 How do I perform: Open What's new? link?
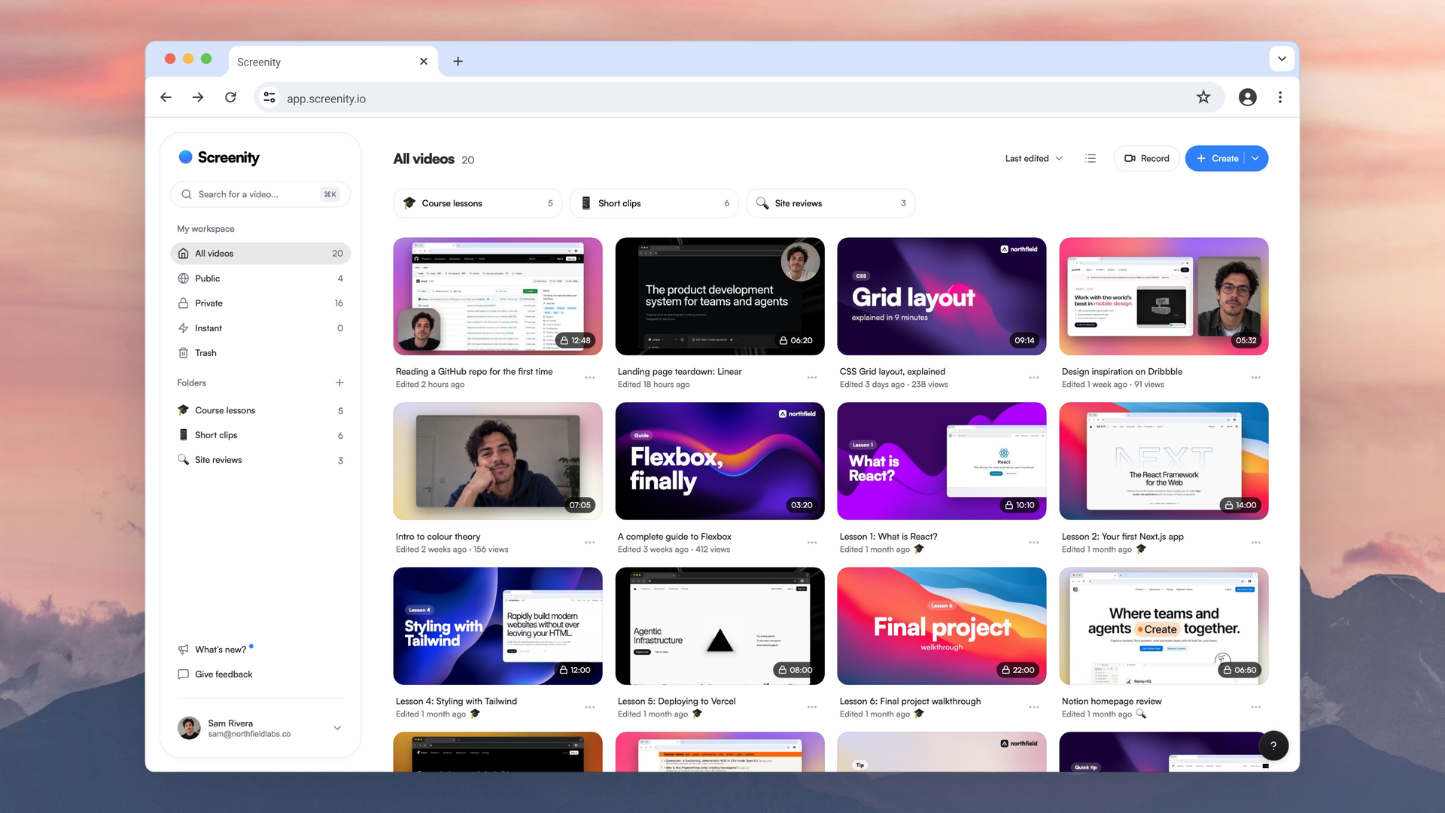coord(220,650)
